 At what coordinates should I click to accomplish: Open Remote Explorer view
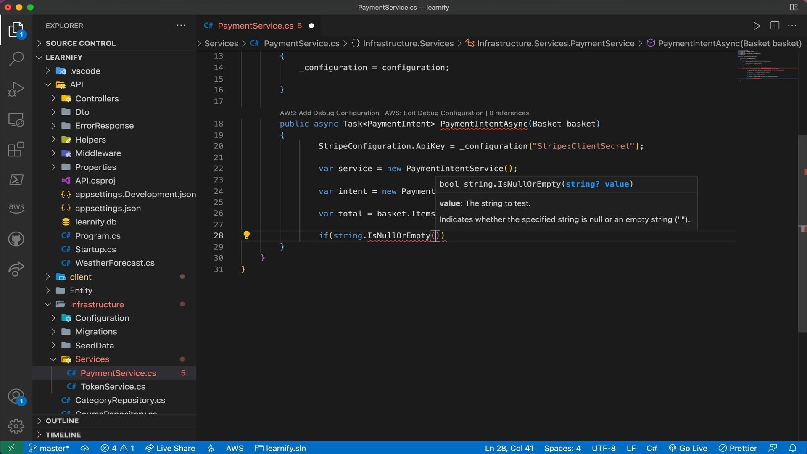(x=16, y=120)
